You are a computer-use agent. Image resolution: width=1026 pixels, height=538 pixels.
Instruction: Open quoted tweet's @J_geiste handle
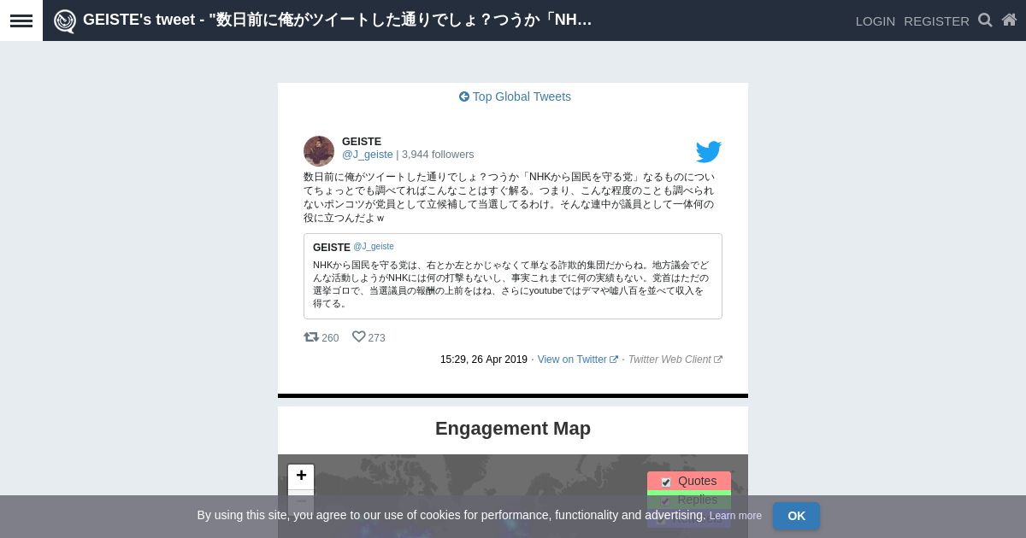click(374, 247)
